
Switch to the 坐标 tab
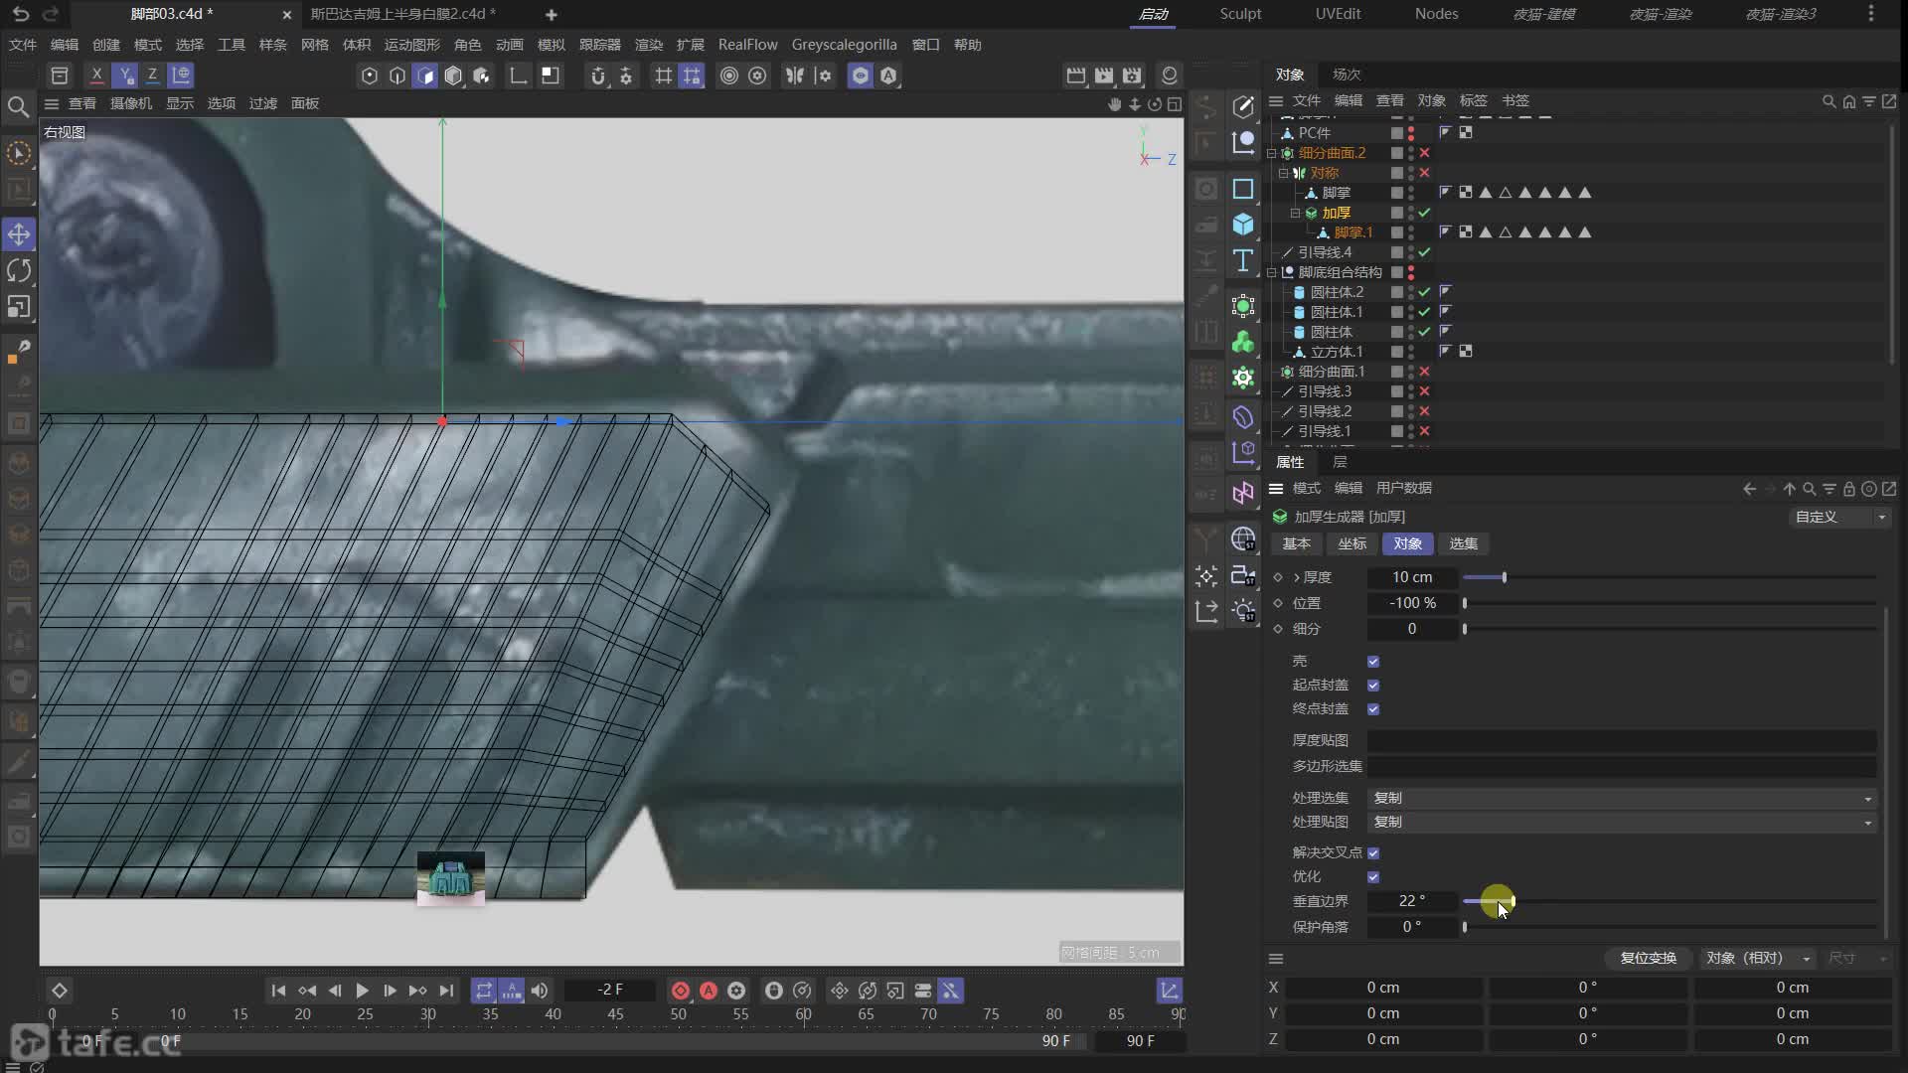tap(1351, 543)
